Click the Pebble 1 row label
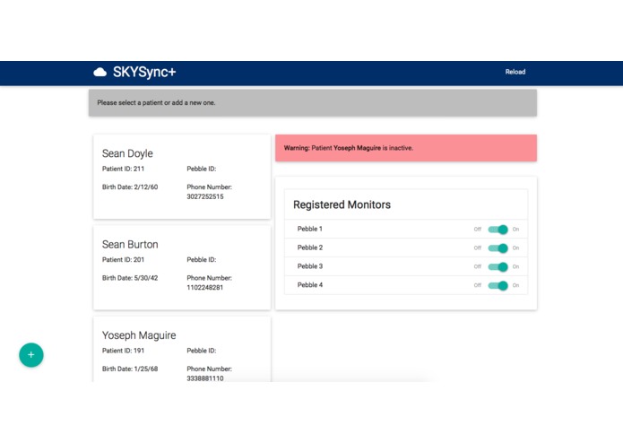623x443 pixels. tap(310, 229)
